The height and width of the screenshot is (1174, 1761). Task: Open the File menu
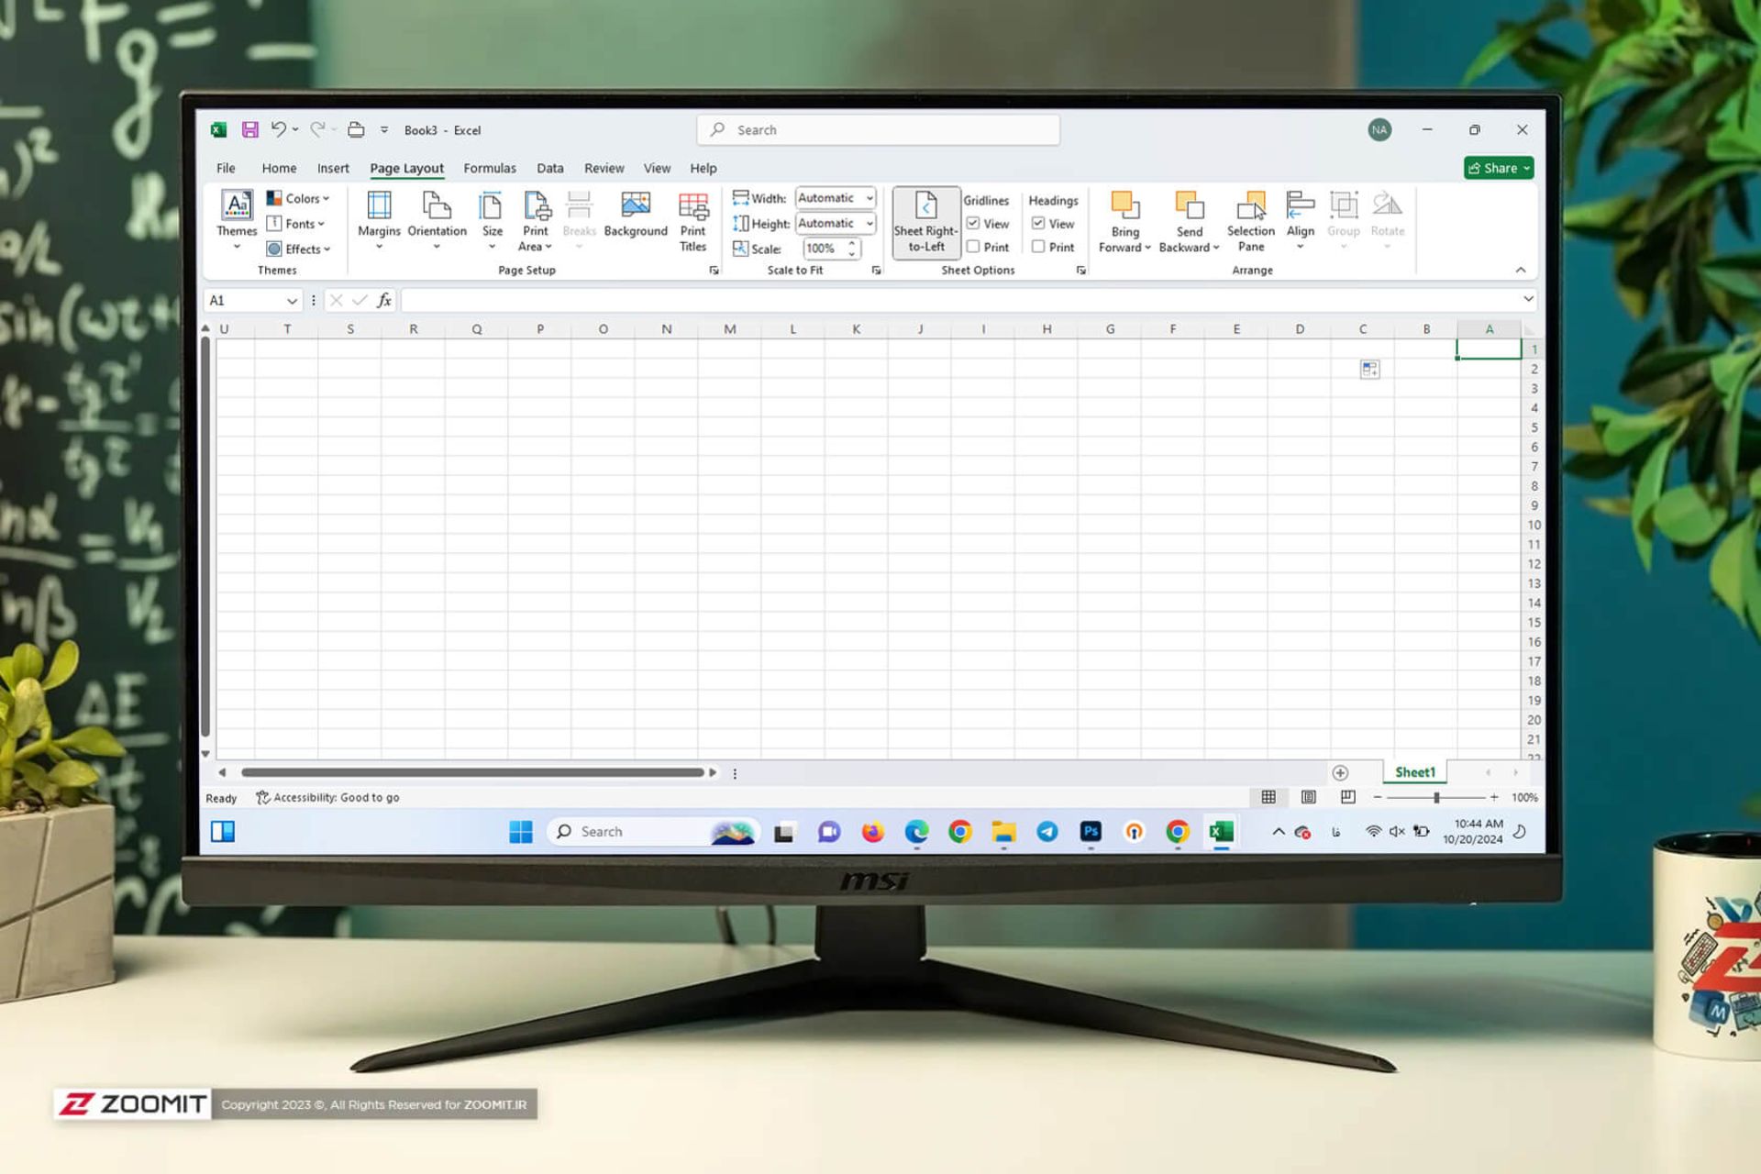point(226,168)
